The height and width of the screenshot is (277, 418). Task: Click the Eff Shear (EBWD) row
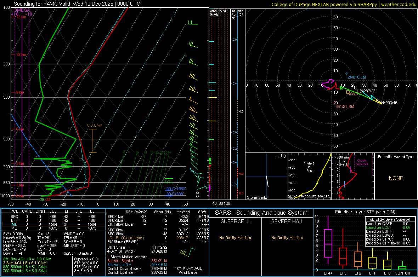pyautogui.click(x=158, y=242)
